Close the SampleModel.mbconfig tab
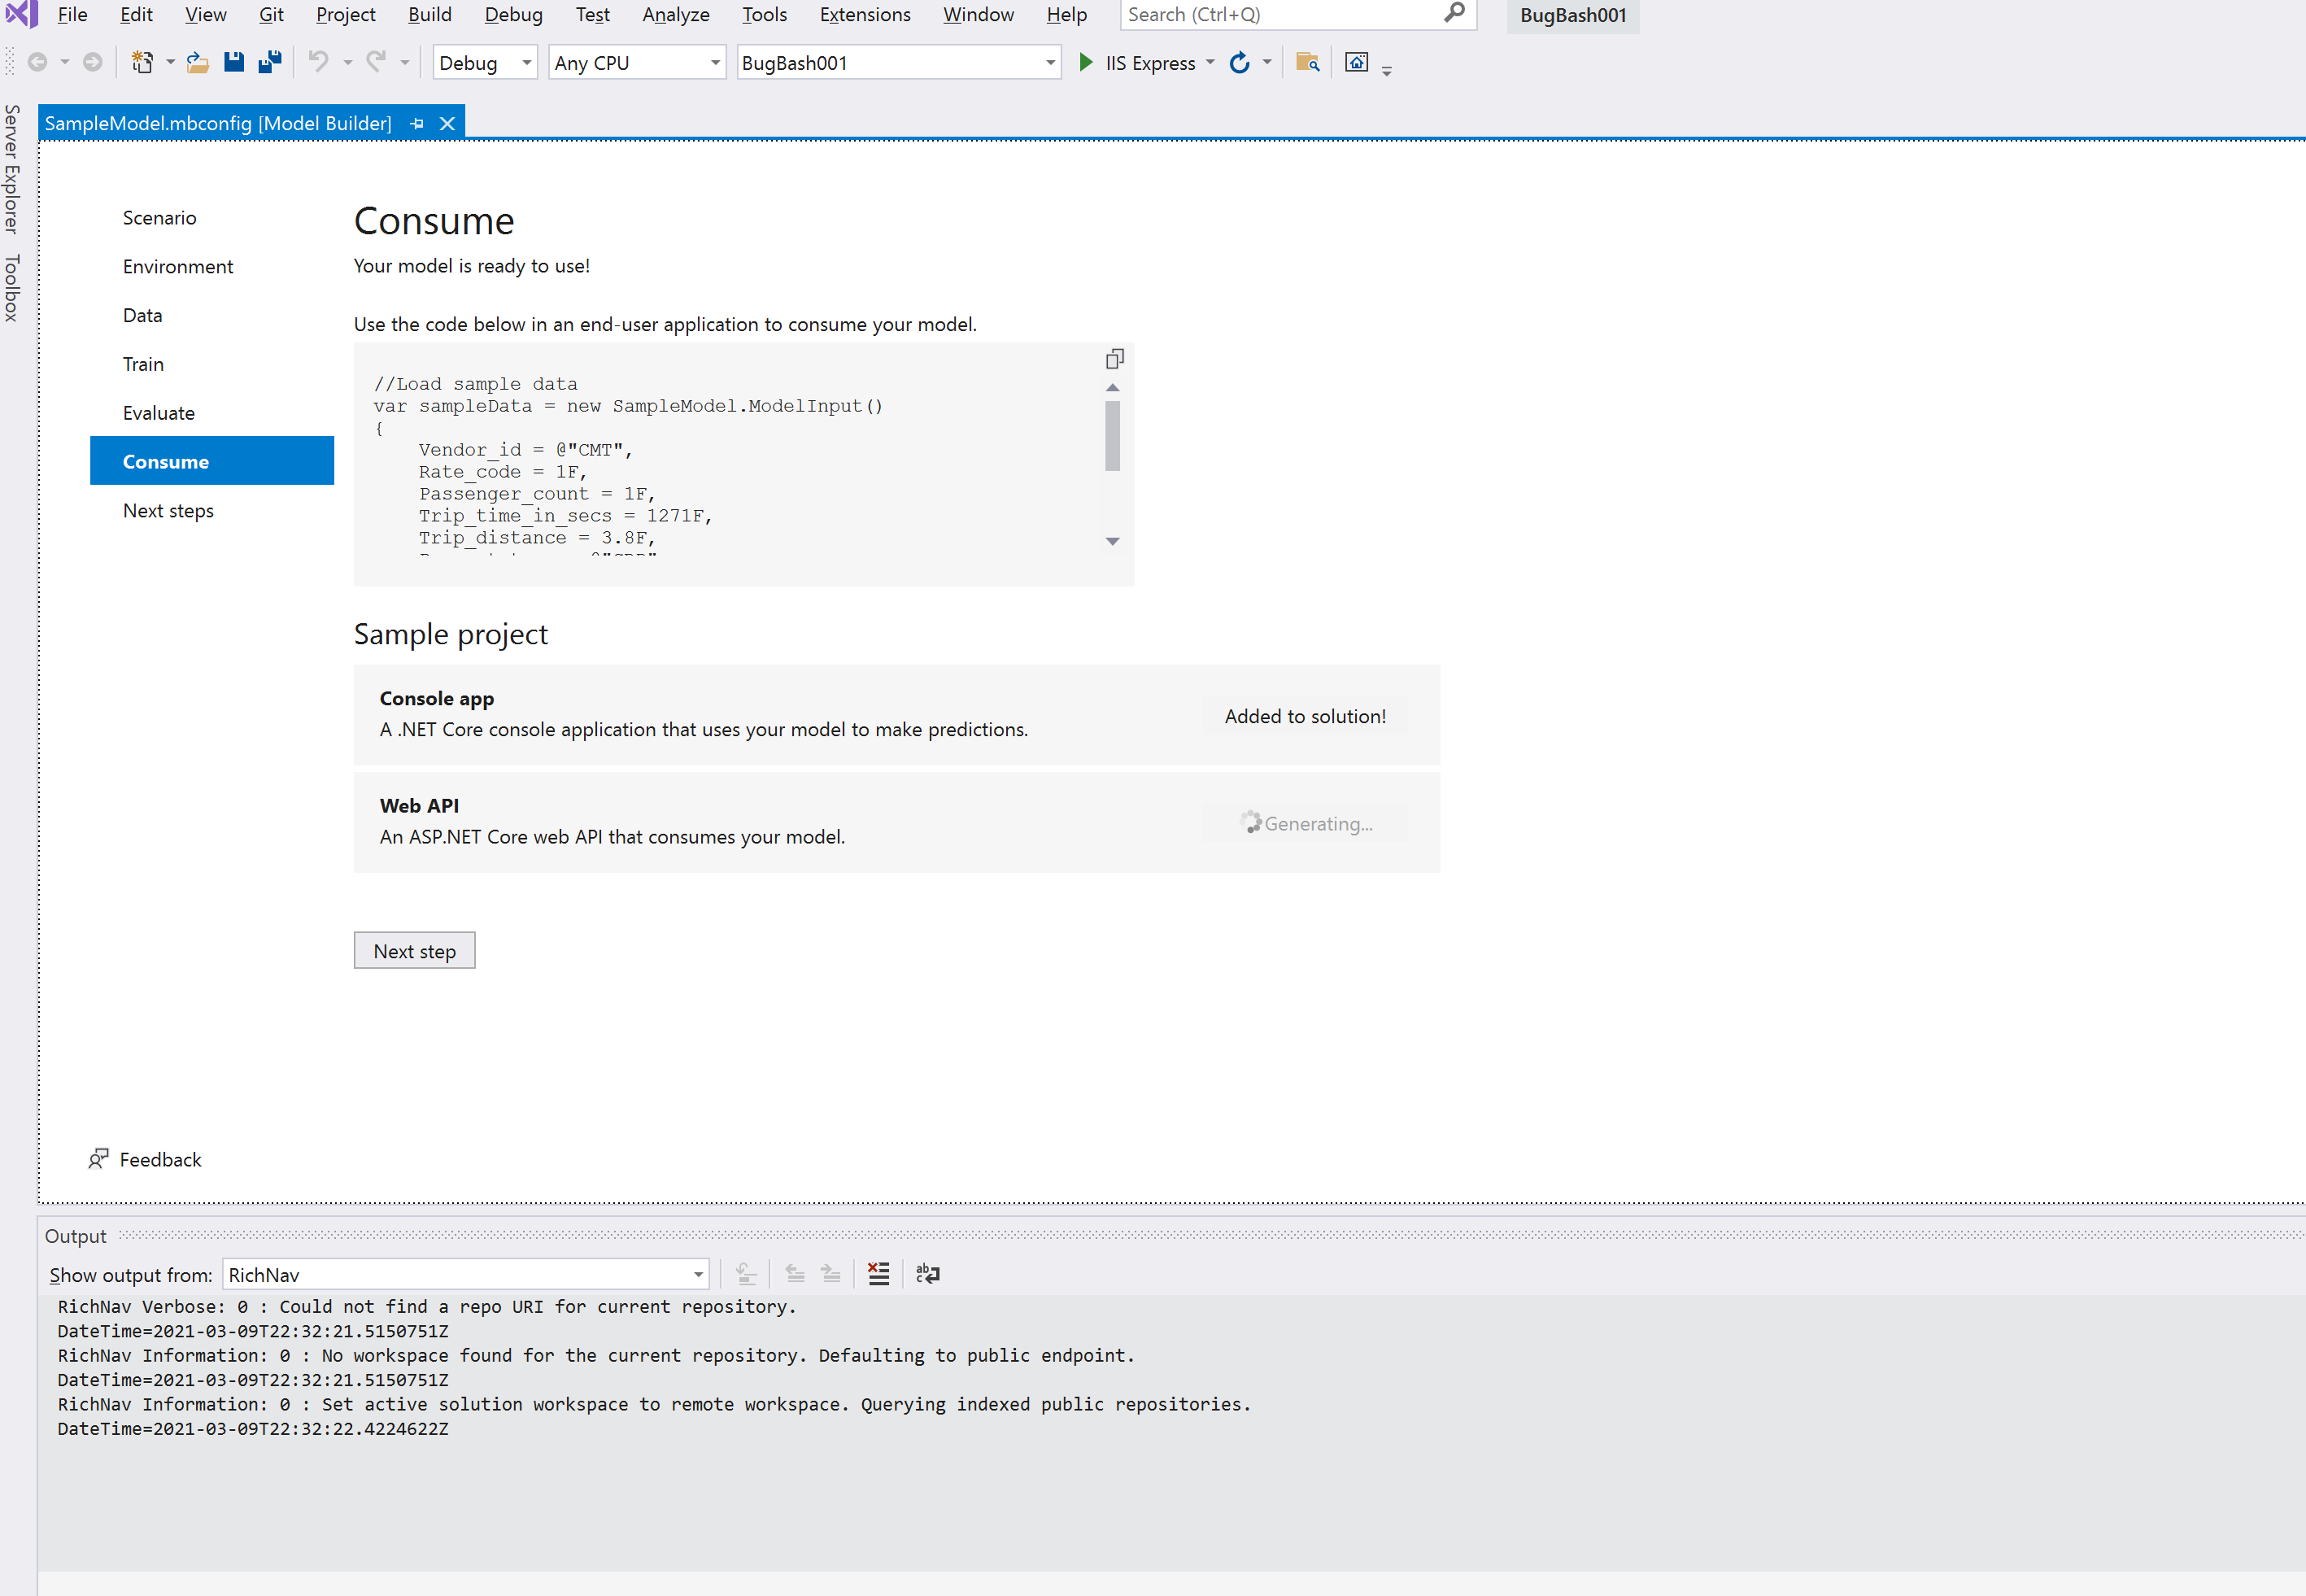2306x1596 pixels. click(x=447, y=123)
